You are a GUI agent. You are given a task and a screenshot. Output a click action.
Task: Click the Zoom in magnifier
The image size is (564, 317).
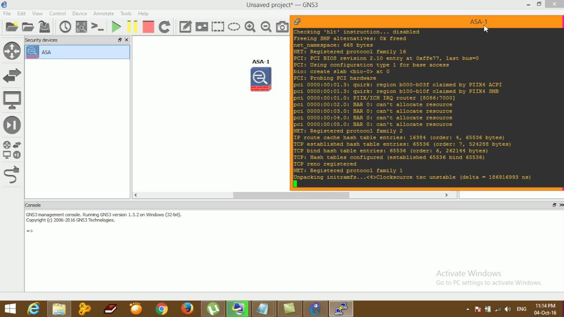point(250,27)
